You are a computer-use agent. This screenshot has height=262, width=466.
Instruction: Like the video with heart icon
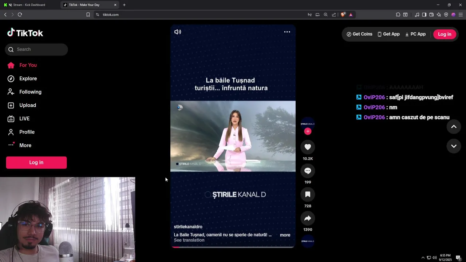[308, 147]
